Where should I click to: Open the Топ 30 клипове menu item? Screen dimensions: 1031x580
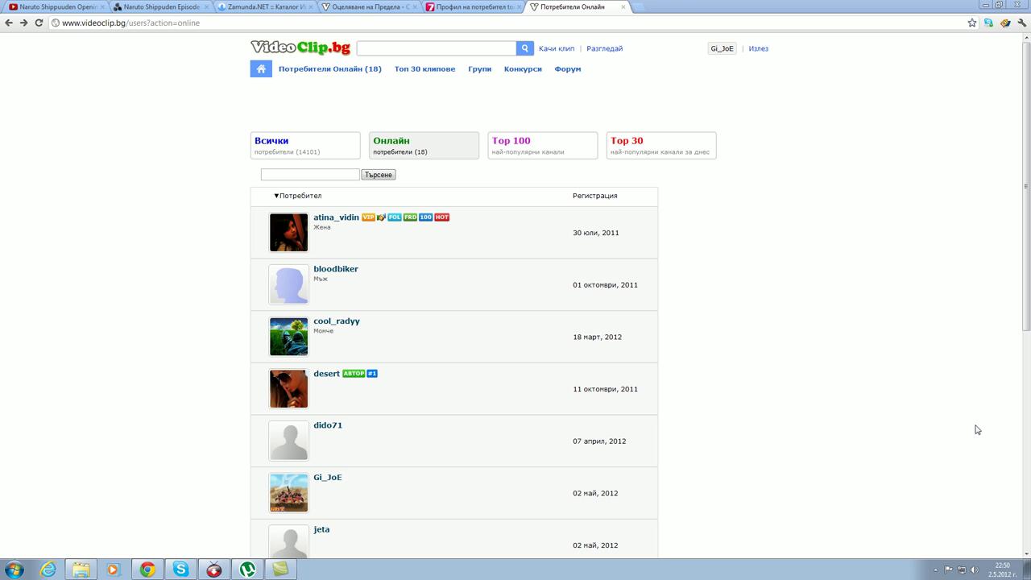pos(424,69)
